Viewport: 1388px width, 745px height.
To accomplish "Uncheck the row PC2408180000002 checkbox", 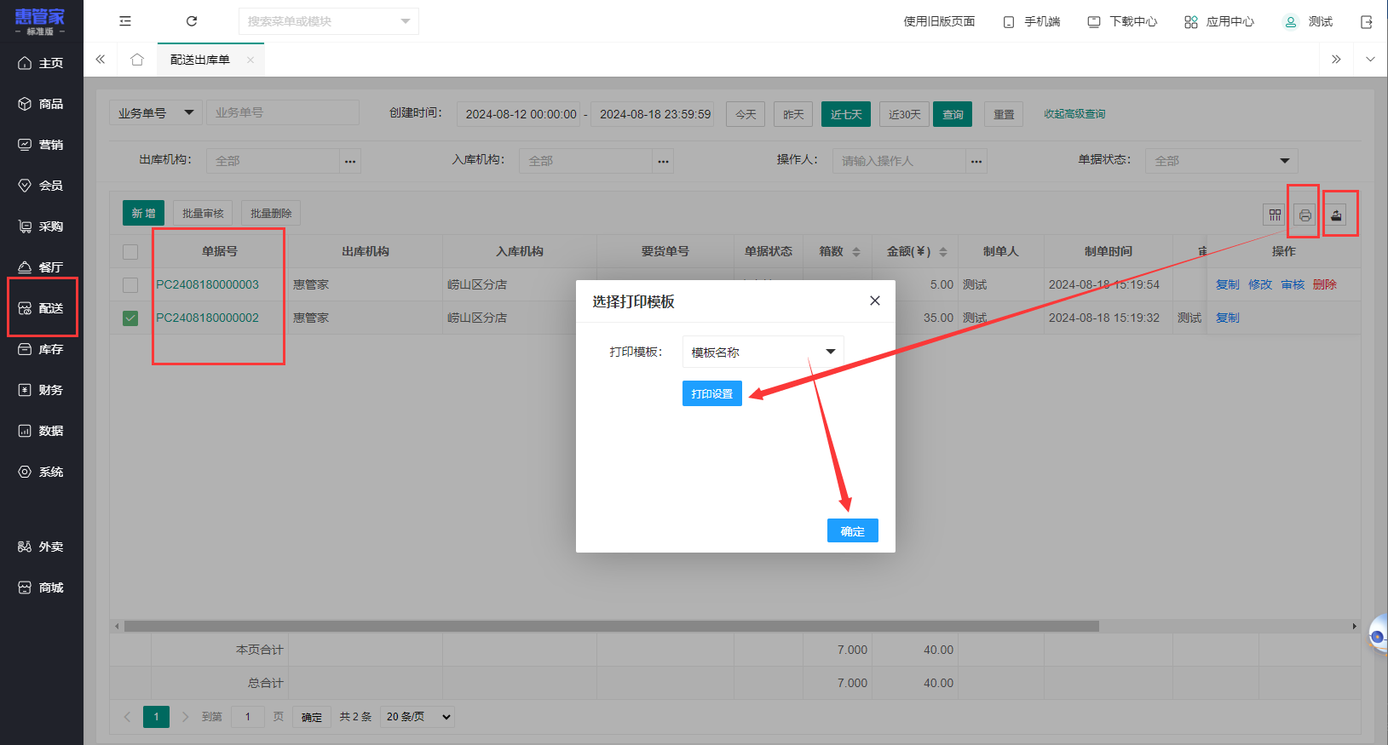I will (x=130, y=318).
